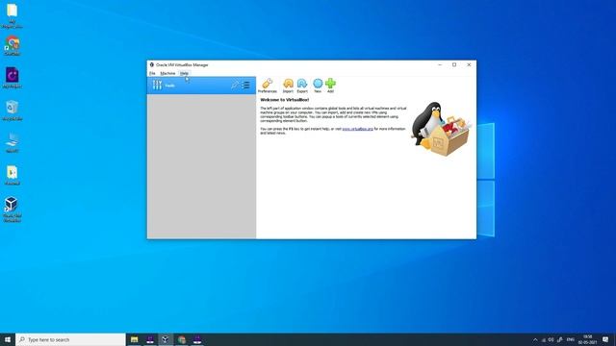This screenshot has height=346, width=616.
Task: Select the Recycle Bin desktop icon
Action: 12,111
